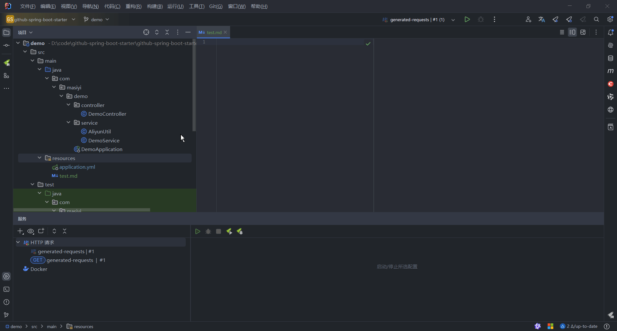This screenshot has width=617, height=331.
Task: Click the src breadcrumb in status bar
Action: tap(34, 327)
